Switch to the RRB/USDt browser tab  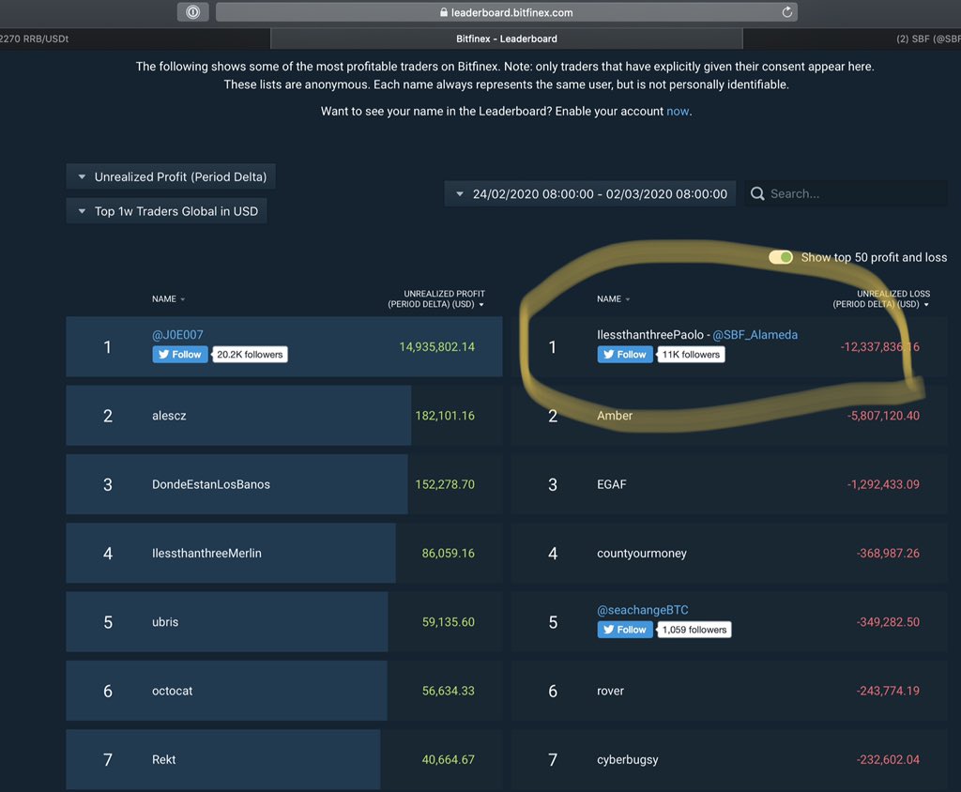click(x=134, y=38)
